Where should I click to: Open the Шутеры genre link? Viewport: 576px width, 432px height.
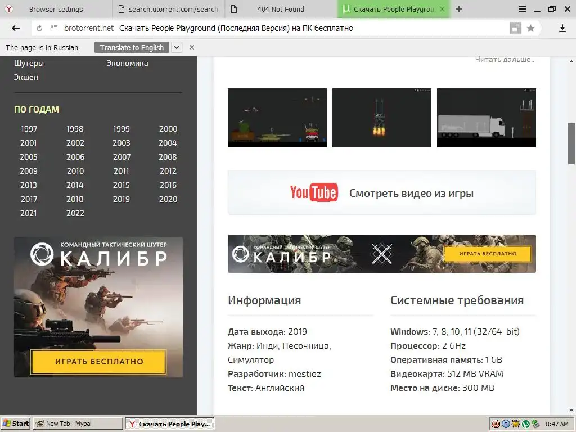[x=29, y=63]
